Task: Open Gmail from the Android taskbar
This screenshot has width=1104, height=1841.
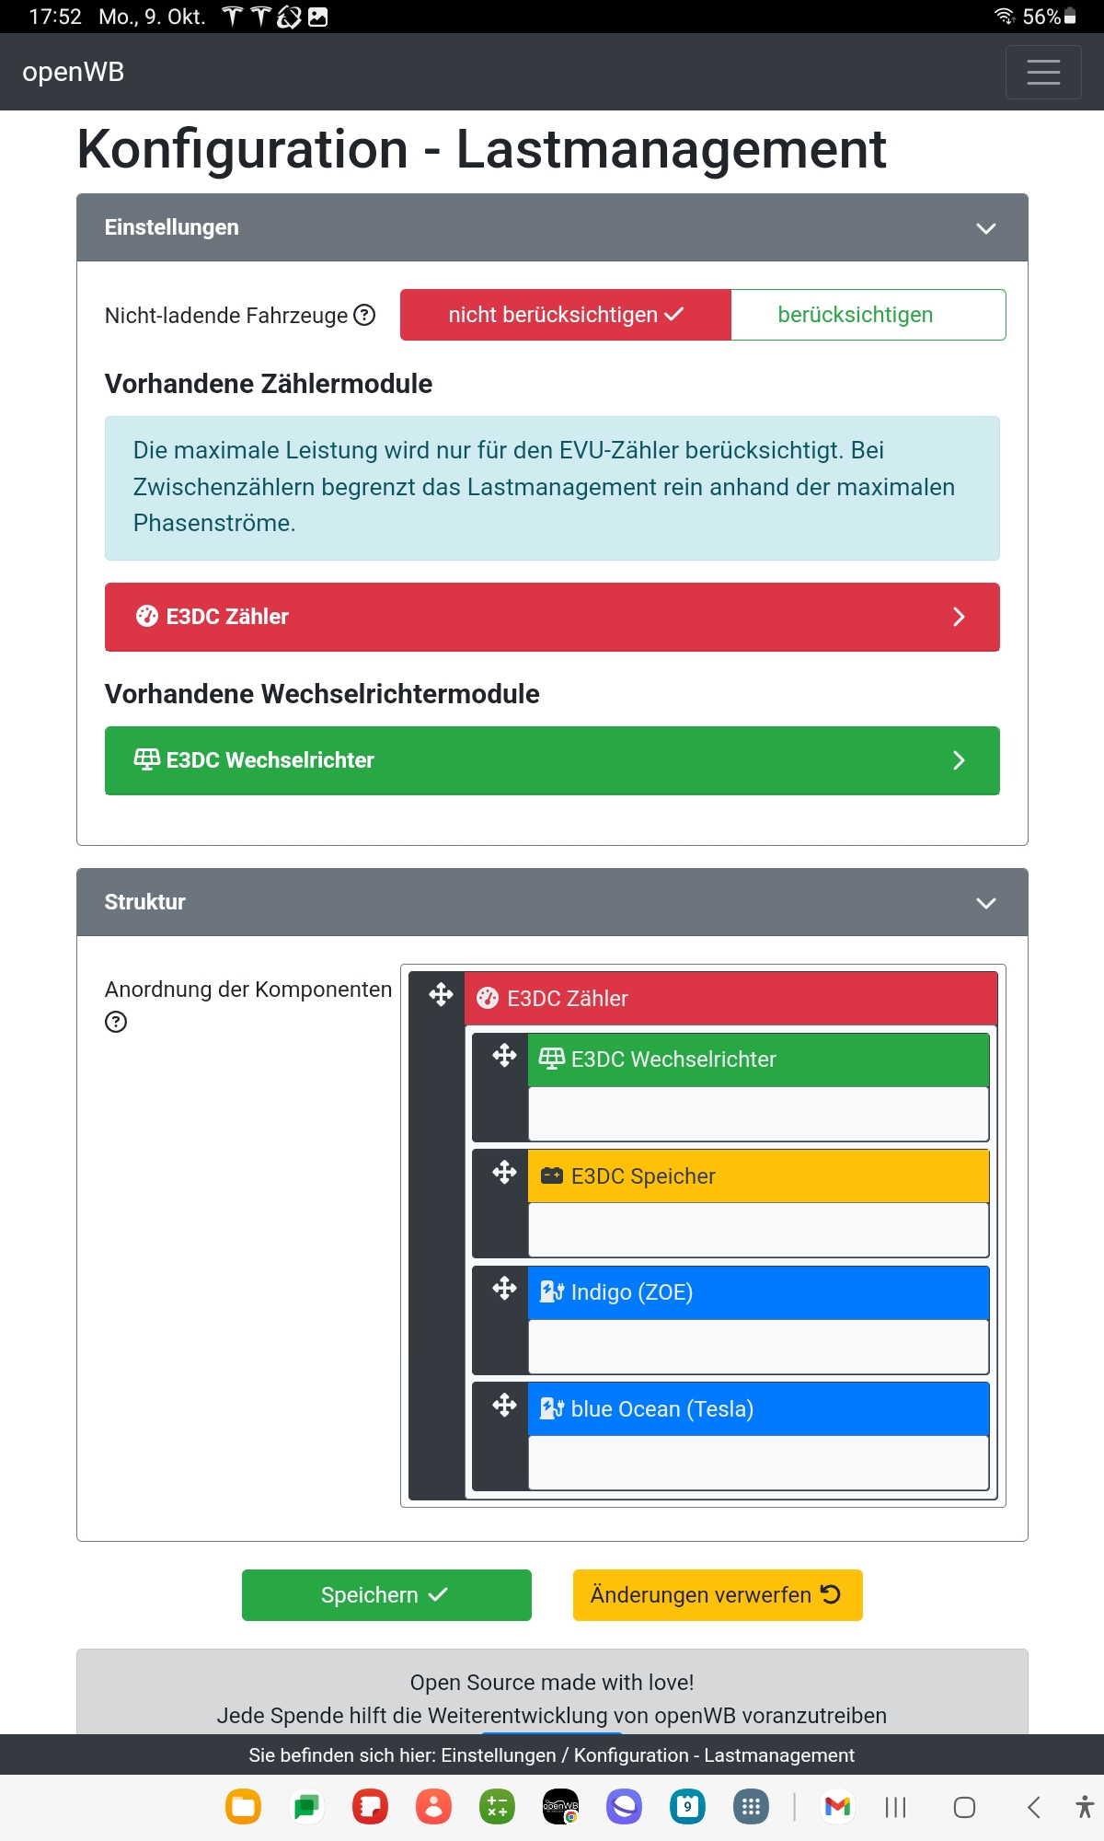Action: (x=837, y=1807)
